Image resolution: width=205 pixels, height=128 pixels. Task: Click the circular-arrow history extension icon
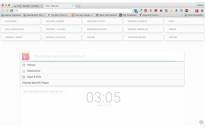[166, 11]
